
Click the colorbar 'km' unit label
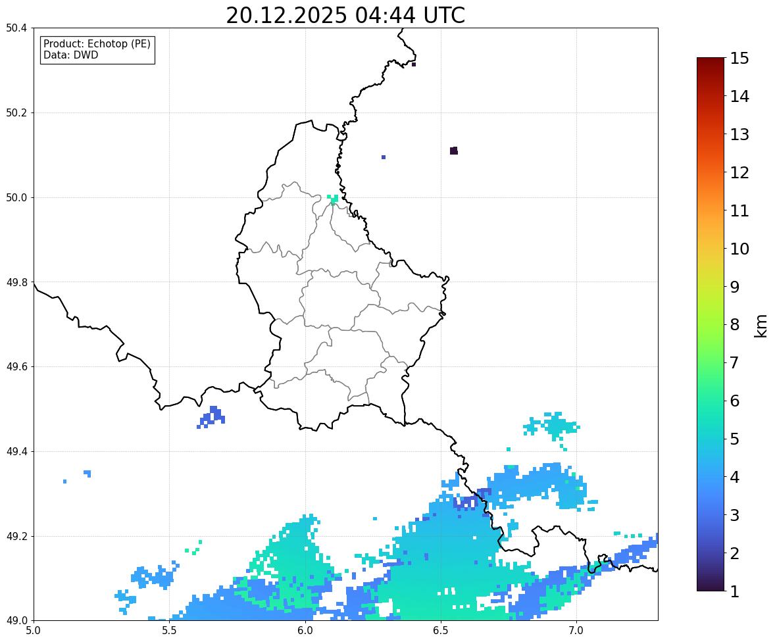pos(761,326)
